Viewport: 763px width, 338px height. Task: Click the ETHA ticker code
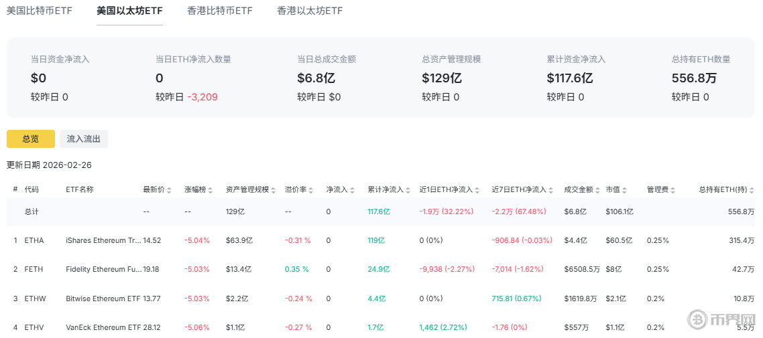coord(34,240)
